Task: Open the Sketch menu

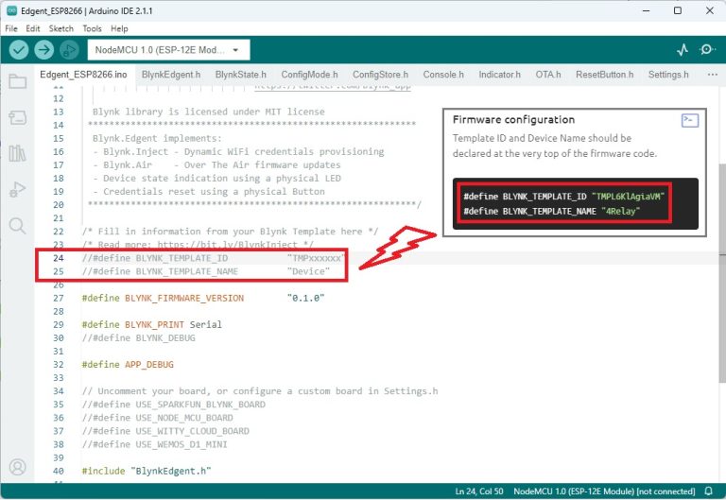Action: pos(62,28)
